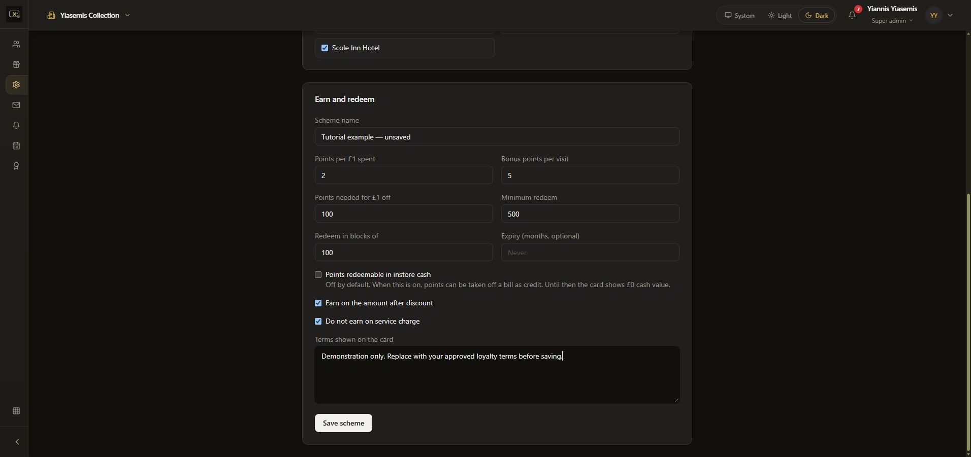
Task: Open the grid apps icon in sidebar
Action: (x=16, y=411)
